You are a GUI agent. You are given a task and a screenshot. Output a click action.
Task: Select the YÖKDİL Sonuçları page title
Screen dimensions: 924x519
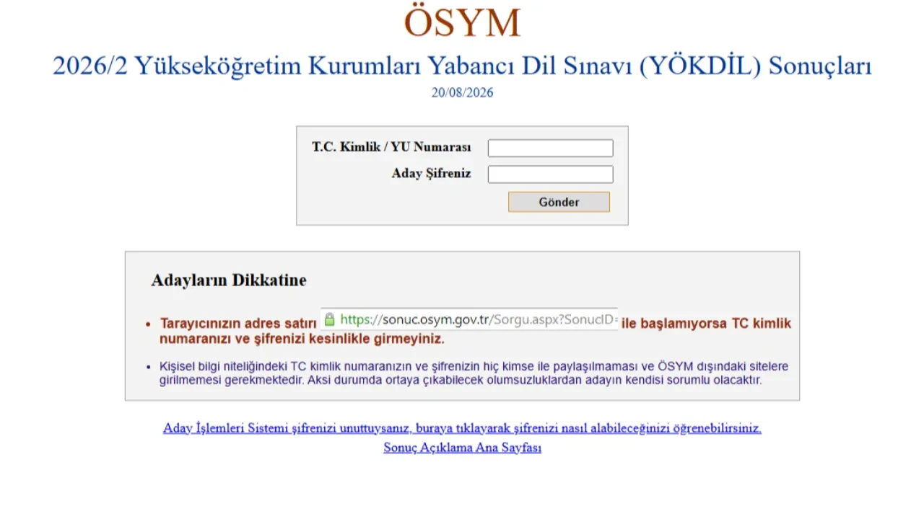tap(462, 66)
